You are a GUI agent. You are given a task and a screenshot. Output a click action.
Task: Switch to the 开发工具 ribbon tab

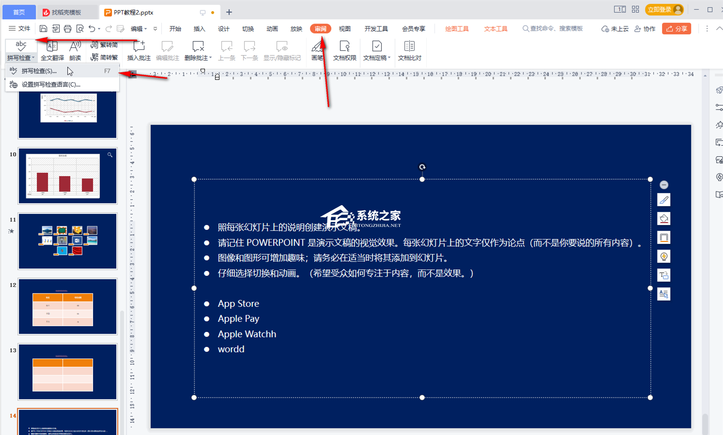tap(376, 29)
